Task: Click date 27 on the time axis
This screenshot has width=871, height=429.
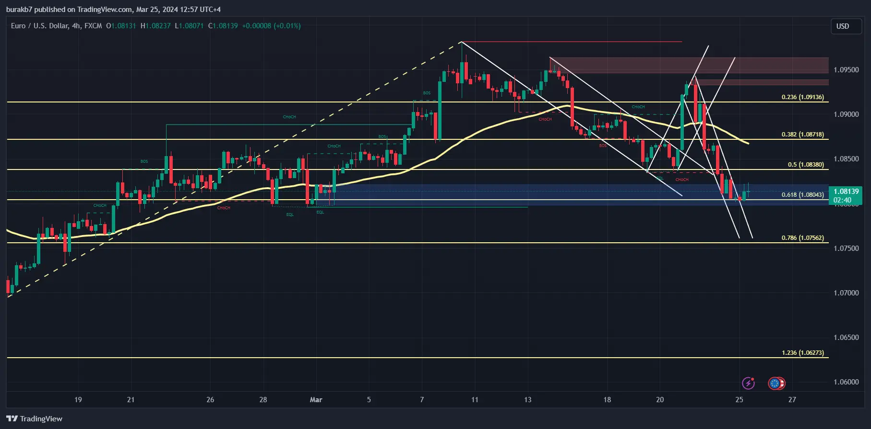Action: pos(792,400)
